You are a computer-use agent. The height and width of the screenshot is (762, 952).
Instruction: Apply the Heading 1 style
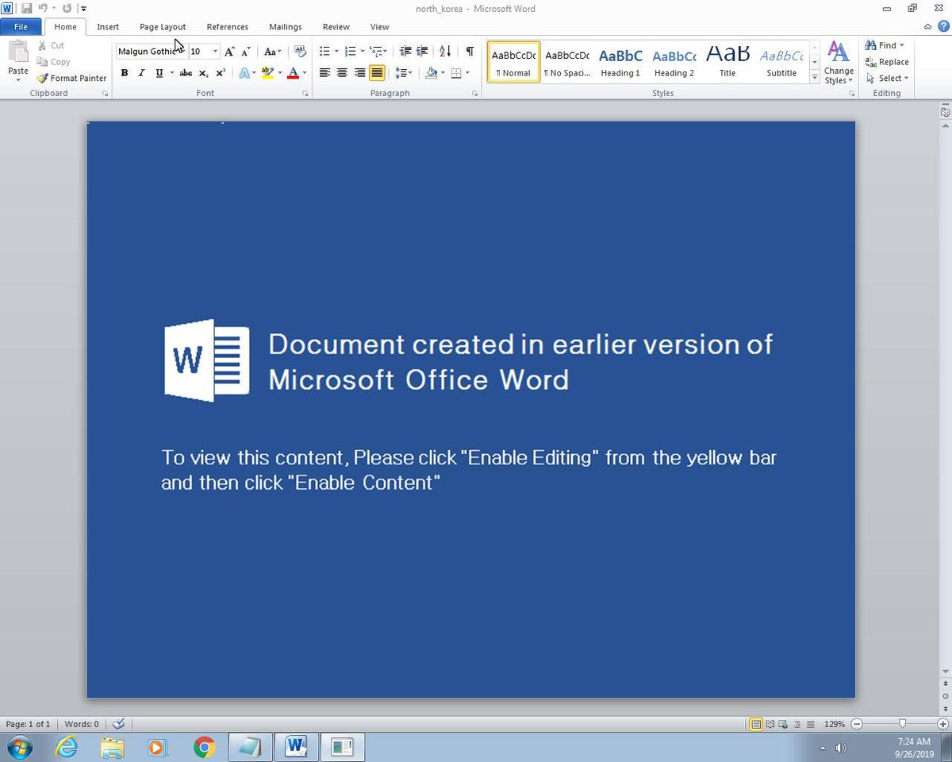pos(620,63)
